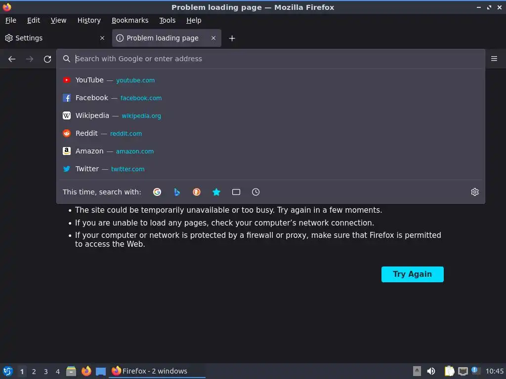Search this time with DuckDuckGo icon

click(x=197, y=192)
